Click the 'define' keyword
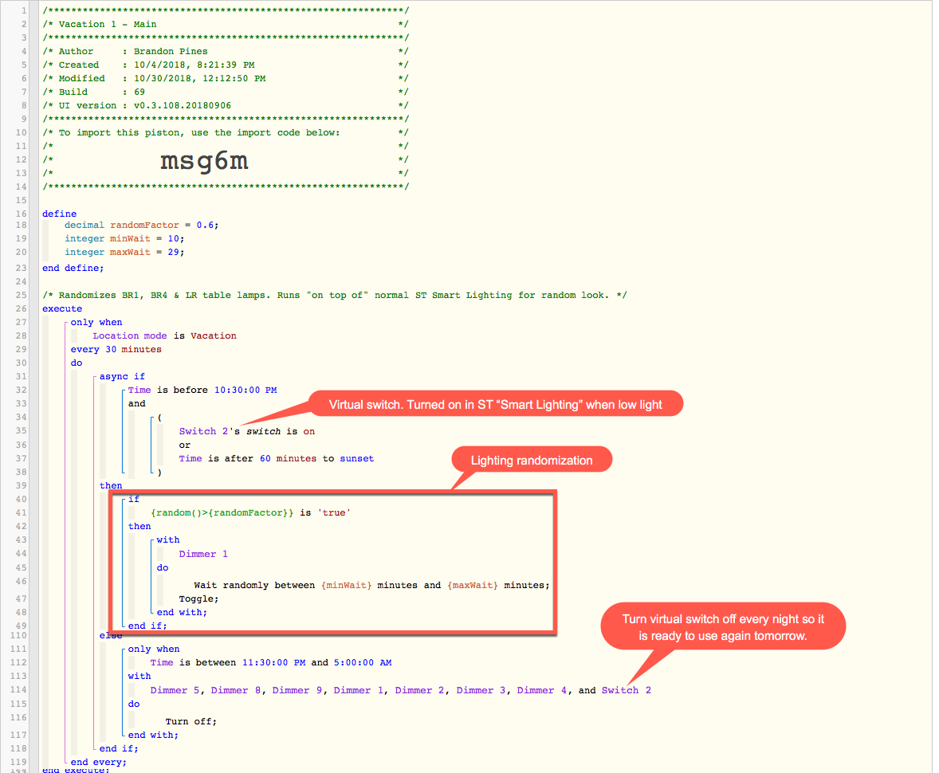Screen dimensions: 939x773 [59, 214]
